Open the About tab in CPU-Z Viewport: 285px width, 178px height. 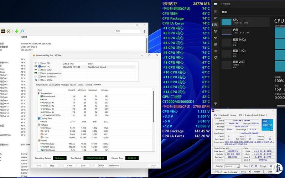263,115
